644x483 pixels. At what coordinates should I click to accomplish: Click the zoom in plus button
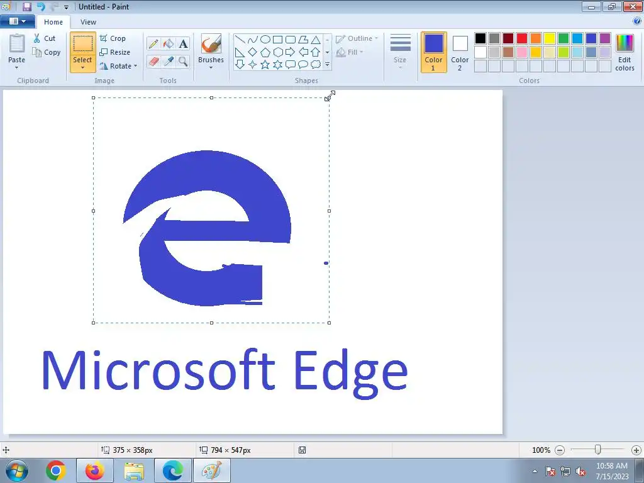pyautogui.click(x=636, y=450)
